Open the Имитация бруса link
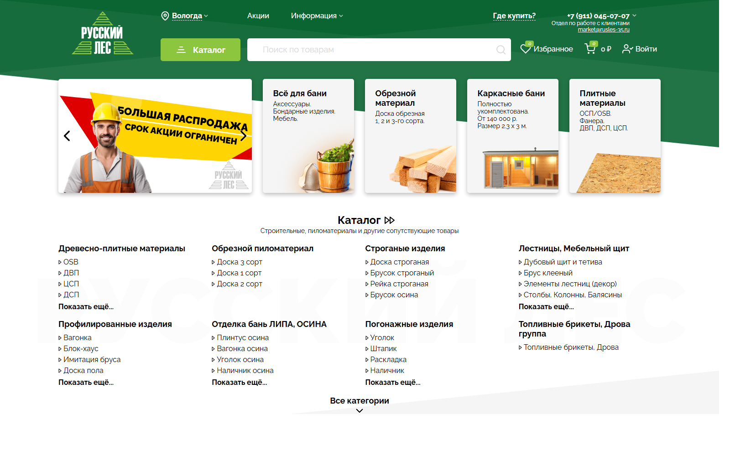730x456 pixels. (x=92, y=359)
